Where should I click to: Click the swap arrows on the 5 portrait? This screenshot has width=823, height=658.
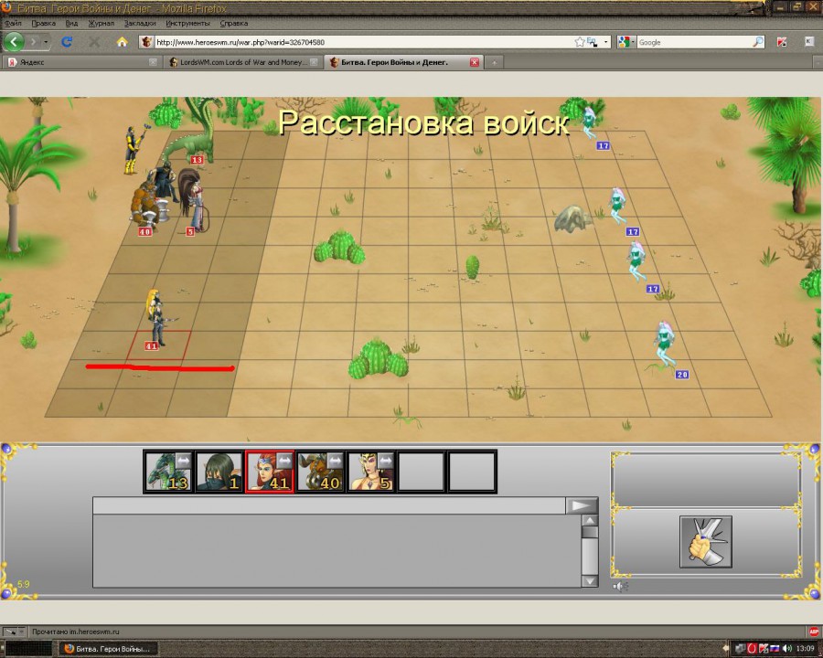pyautogui.click(x=385, y=461)
